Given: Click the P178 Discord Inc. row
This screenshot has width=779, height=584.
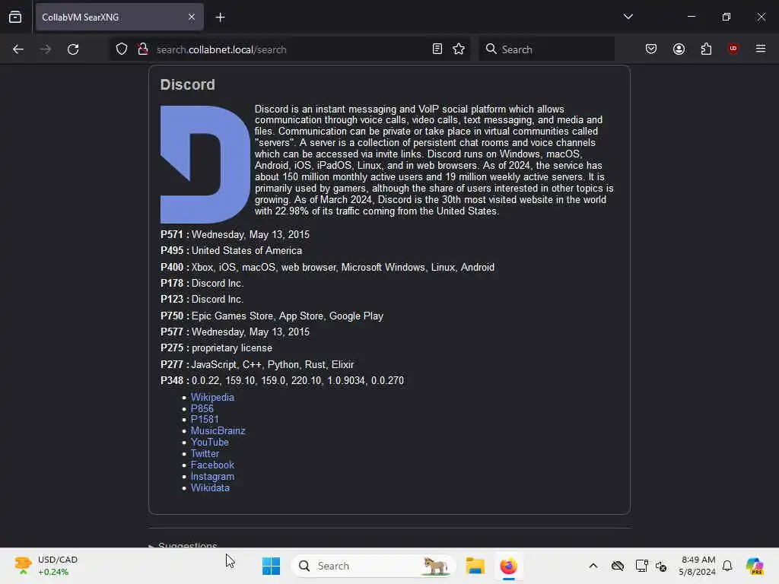Looking at the screenshot, I should [x=202, y=283].
